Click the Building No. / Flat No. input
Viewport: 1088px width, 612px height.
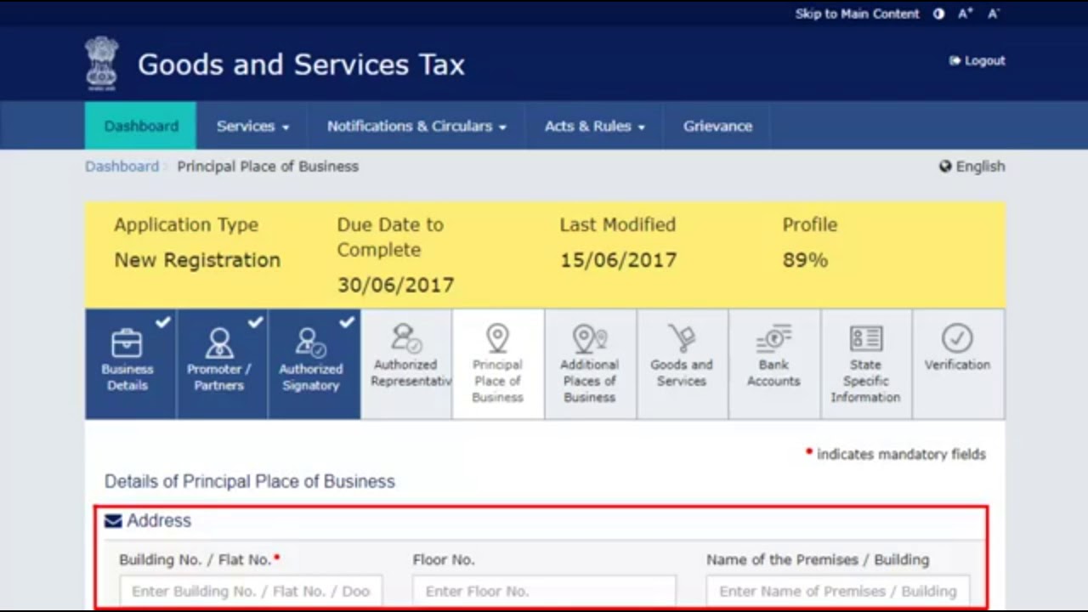pos(251,591)
